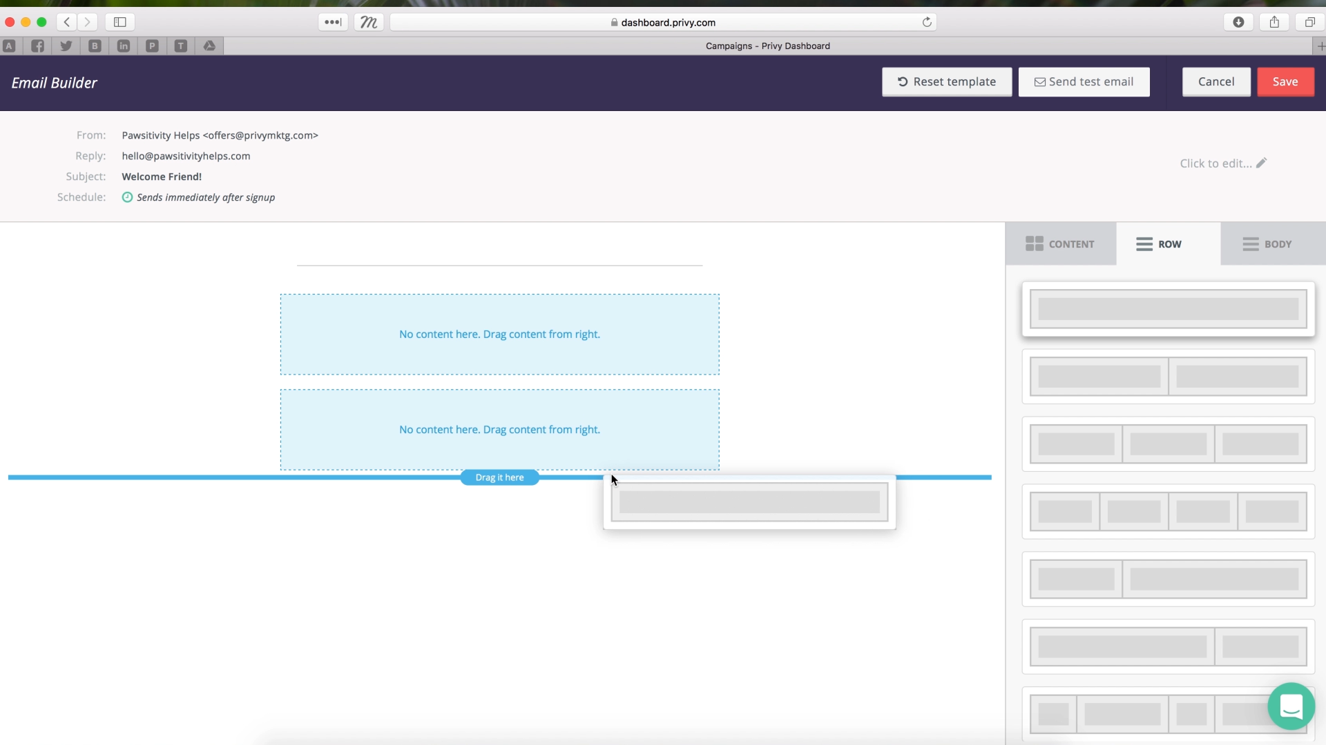Select the ROW tab
1326x745 pixels.
pyautogui.click(x=1168, y=244)
